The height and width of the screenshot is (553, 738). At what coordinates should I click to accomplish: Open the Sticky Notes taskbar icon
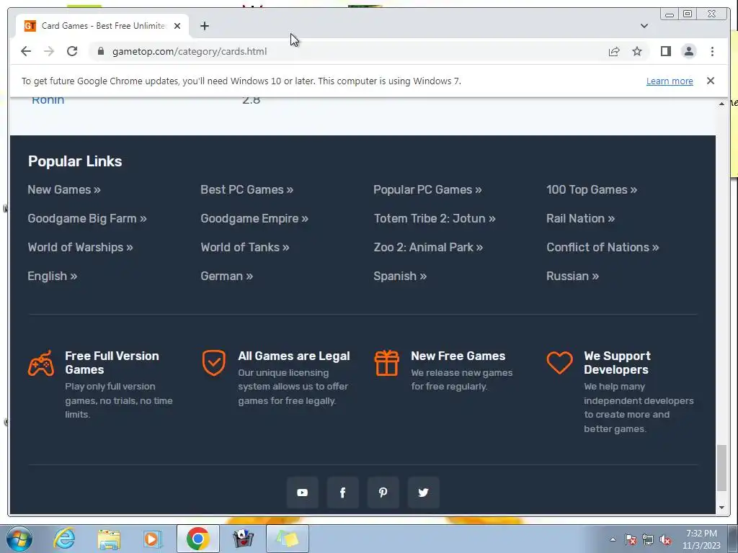288,539
